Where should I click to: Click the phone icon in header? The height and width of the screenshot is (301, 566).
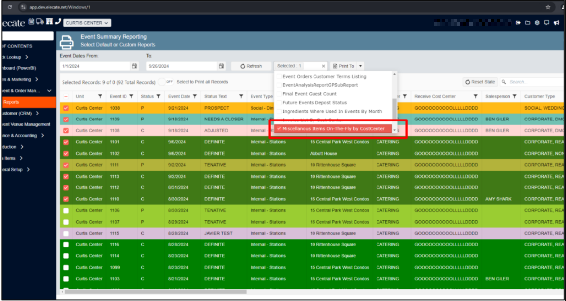point(58,22)
